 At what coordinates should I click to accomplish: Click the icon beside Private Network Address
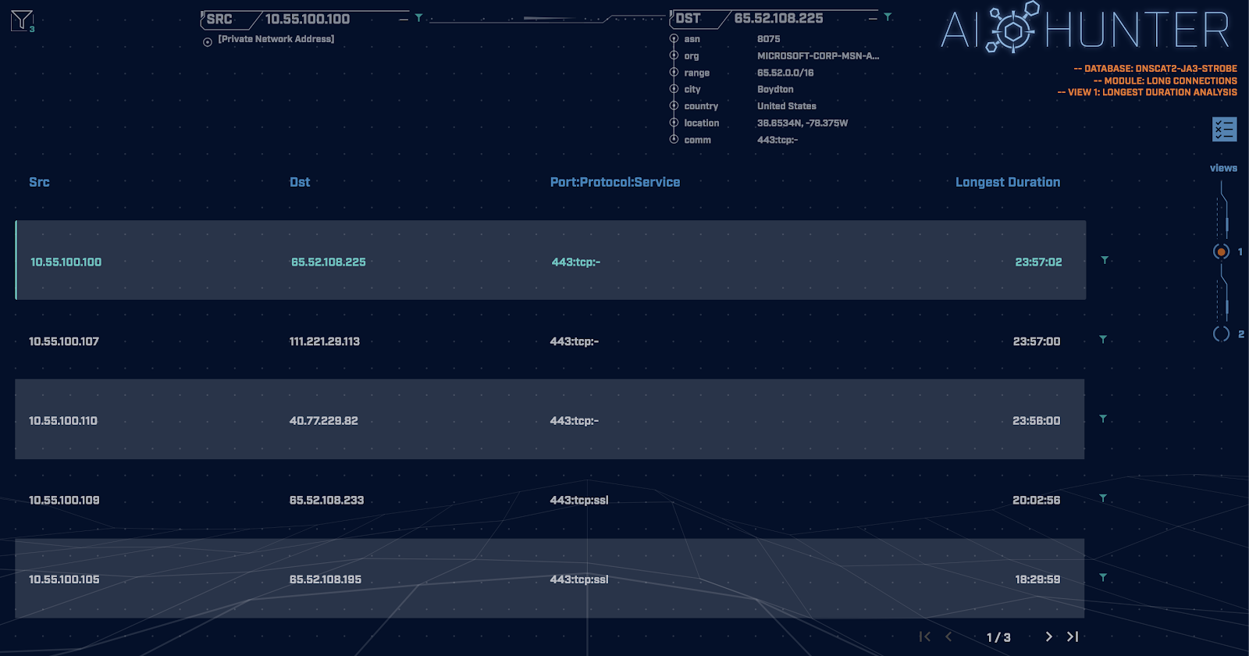pos(208,42)
